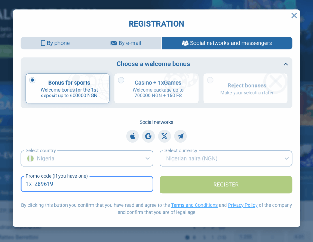This screenshot has height=242, width=313.
Task: Collapse the Choose a welcome bonus section
Action: [x=286, y=64]
